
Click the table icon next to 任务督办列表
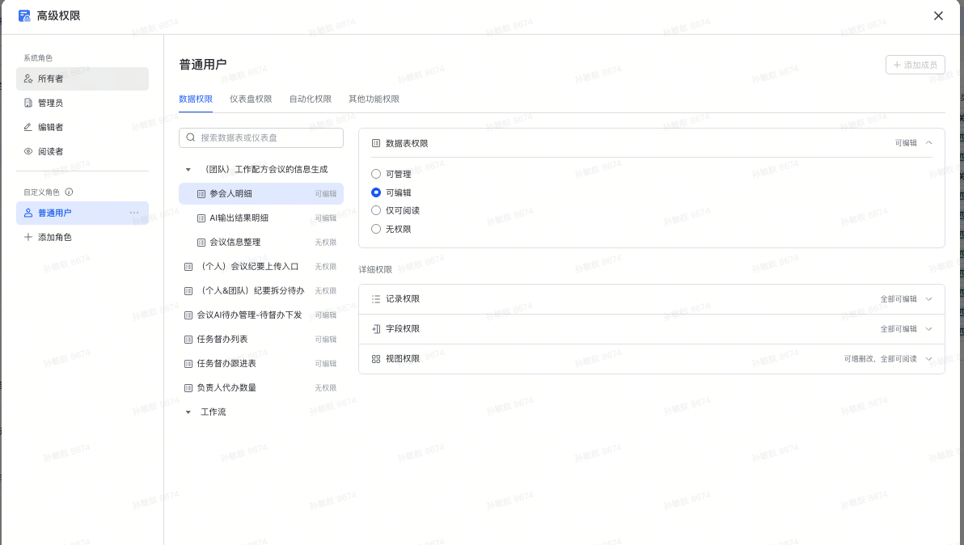point(188,340)
